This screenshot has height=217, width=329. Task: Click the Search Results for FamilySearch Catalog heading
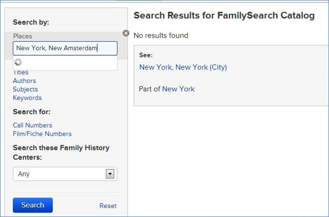click(224, 16)
